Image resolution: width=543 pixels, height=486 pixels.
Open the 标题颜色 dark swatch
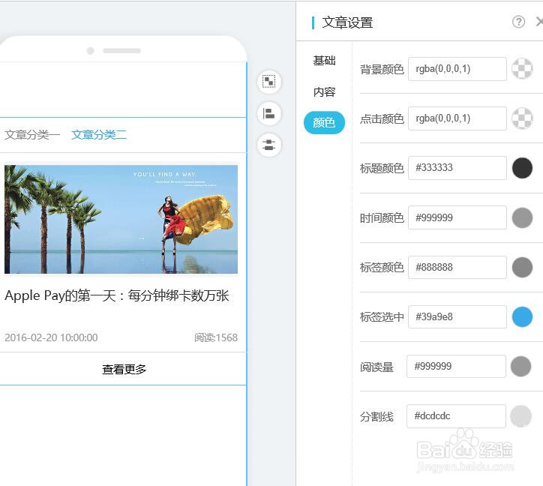522,168
